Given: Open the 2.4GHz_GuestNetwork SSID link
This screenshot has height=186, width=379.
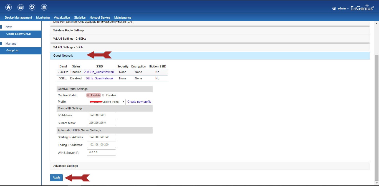Looking at the screenshot, I should click(x=99, y=72).
